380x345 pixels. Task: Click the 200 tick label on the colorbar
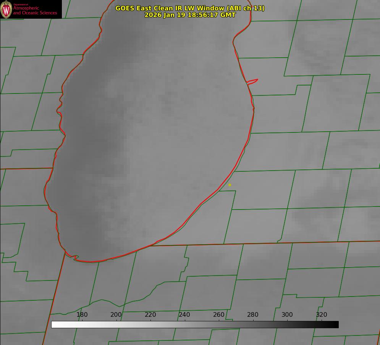point(116,314)
